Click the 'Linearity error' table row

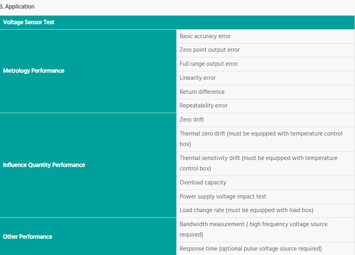(x=198, y=78)
